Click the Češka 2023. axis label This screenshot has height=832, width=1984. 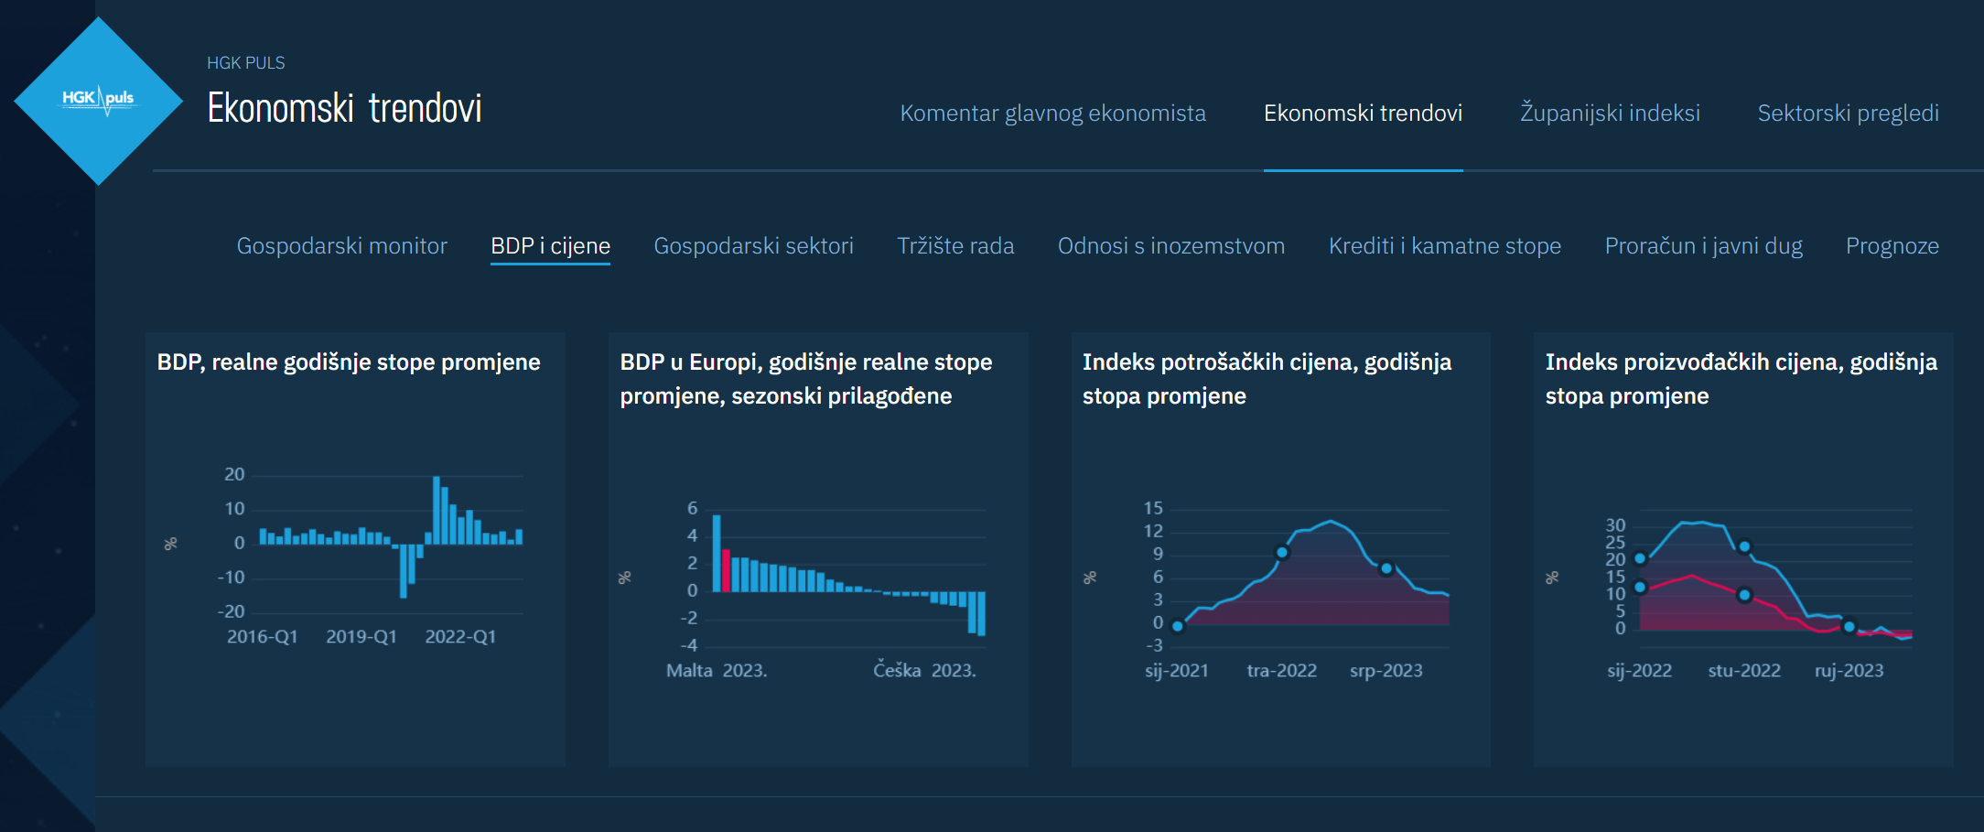click(924, 671)
